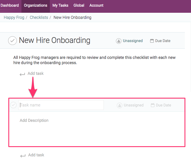Viewport: 191px width, 161px height.
Task: Click the return-arrow icon below the task form
Action: [x=23, y=156]
